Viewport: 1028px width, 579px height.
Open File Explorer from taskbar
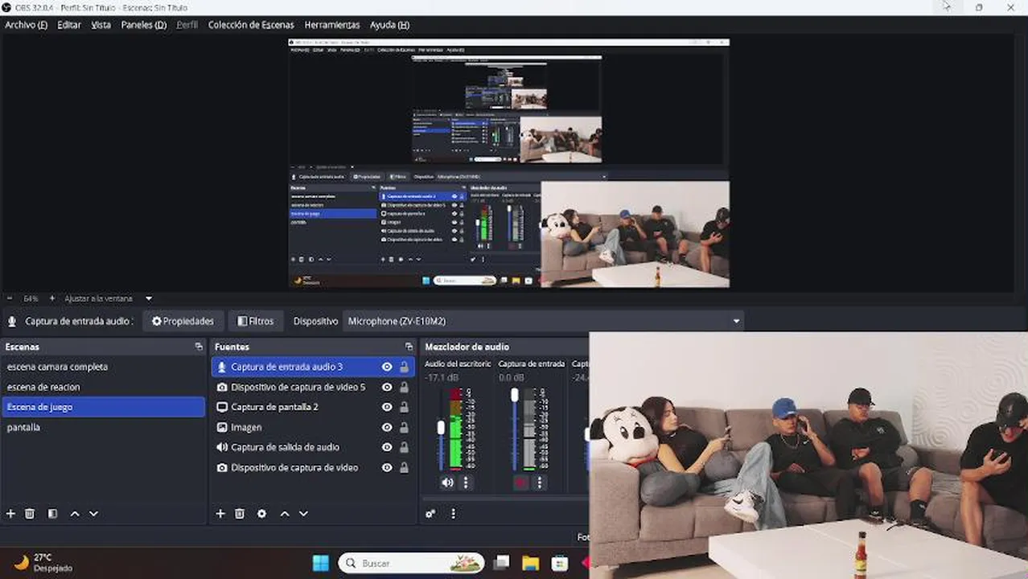pyautogui.click(x=530, y=563)
